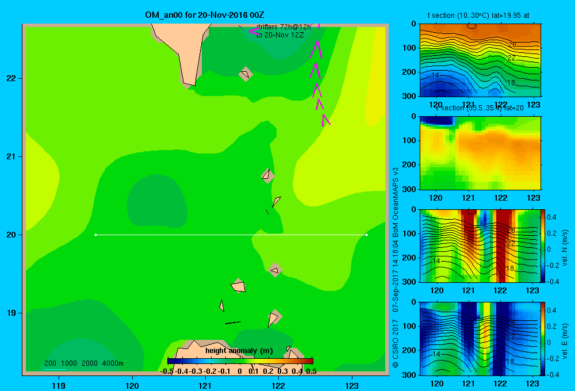This screenshot has width=575, height=391.
Task: Click the "vel. N (m/s)" axis label
Action: (565, 248)
